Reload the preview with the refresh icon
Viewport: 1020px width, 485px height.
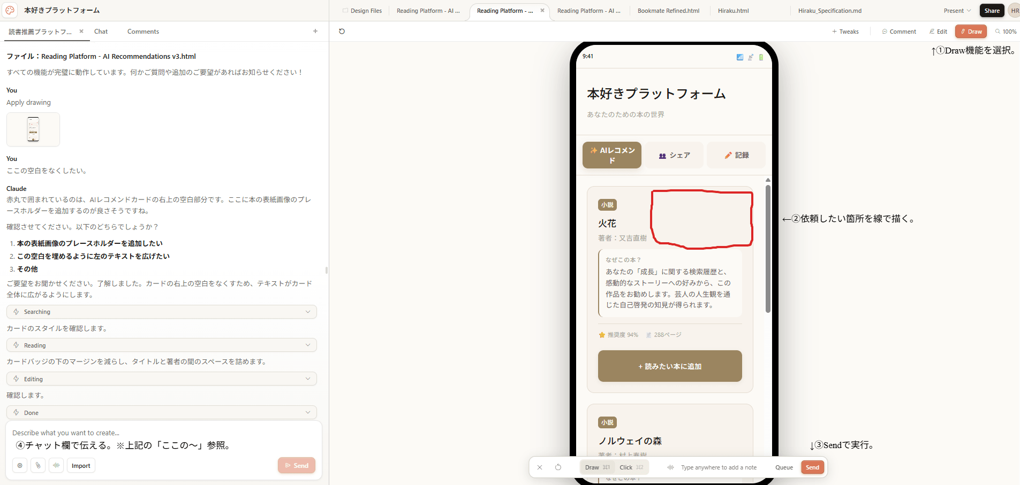(342, 32)
